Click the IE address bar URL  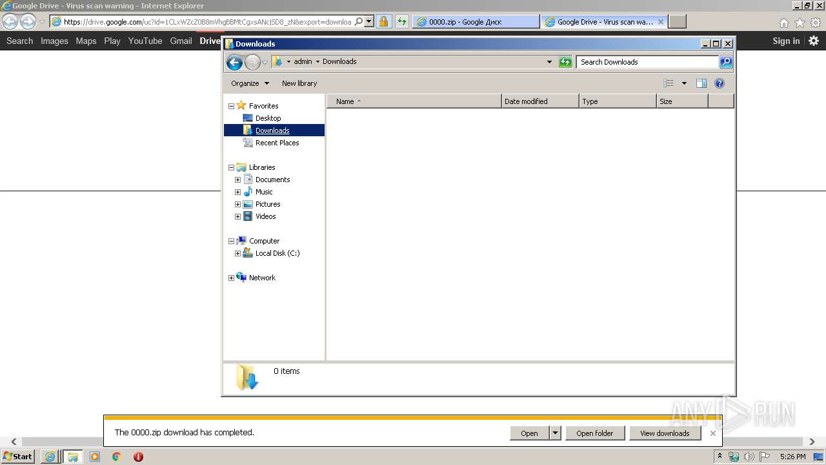[x=206, y=22]
